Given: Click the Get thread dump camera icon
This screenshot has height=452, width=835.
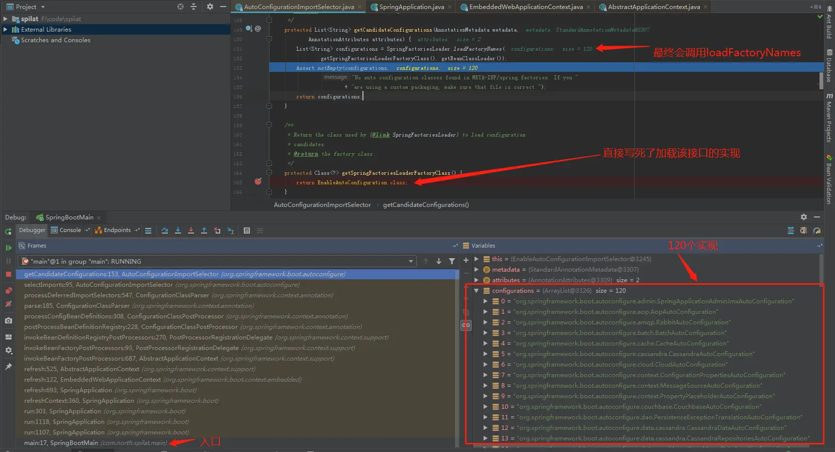Looking at the screenshot, I should [8, 320].
